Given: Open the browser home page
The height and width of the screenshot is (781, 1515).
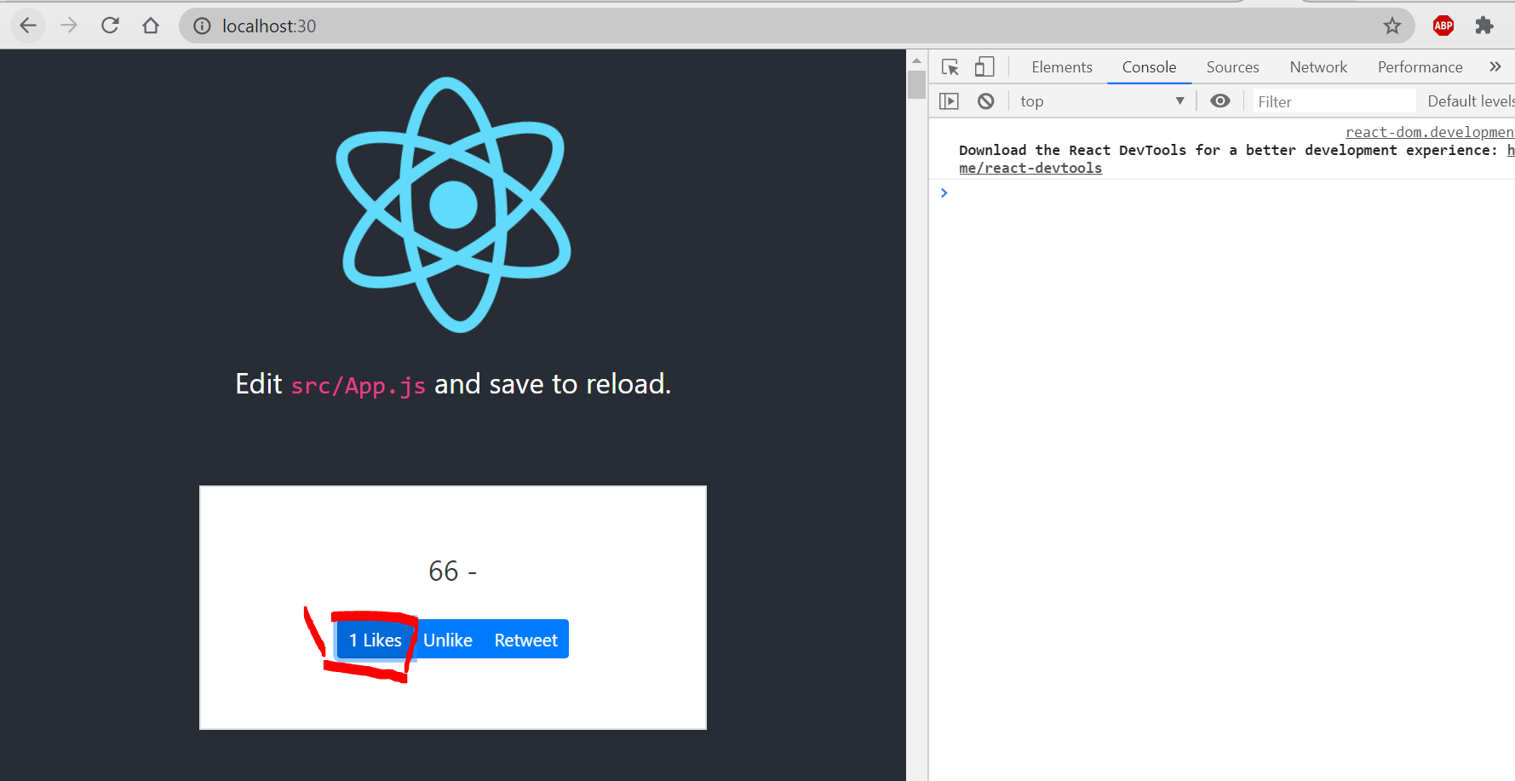Looking at the screenshot, I should 151,26.
